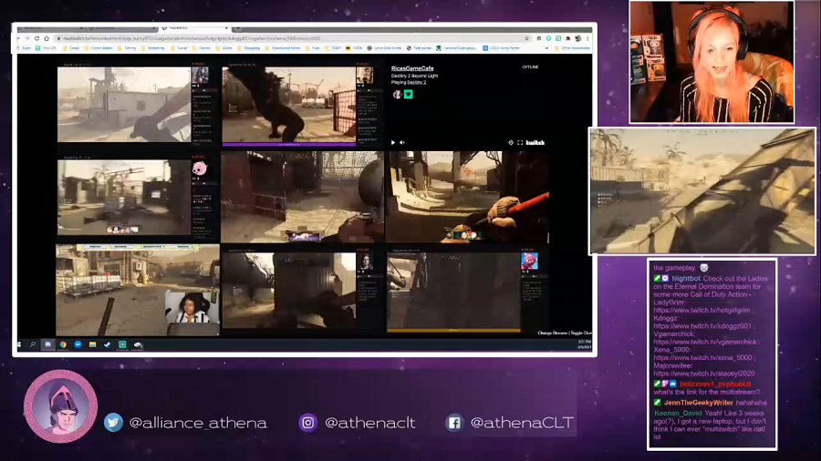This screenshot has width=821, height=461.
Task: Open the Video bookmarks folder
Action: pyautogui.click(x=223, y=48)
